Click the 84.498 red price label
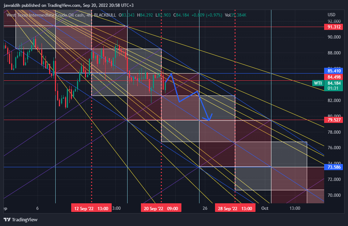348x226 pixels. coord(334,77)
